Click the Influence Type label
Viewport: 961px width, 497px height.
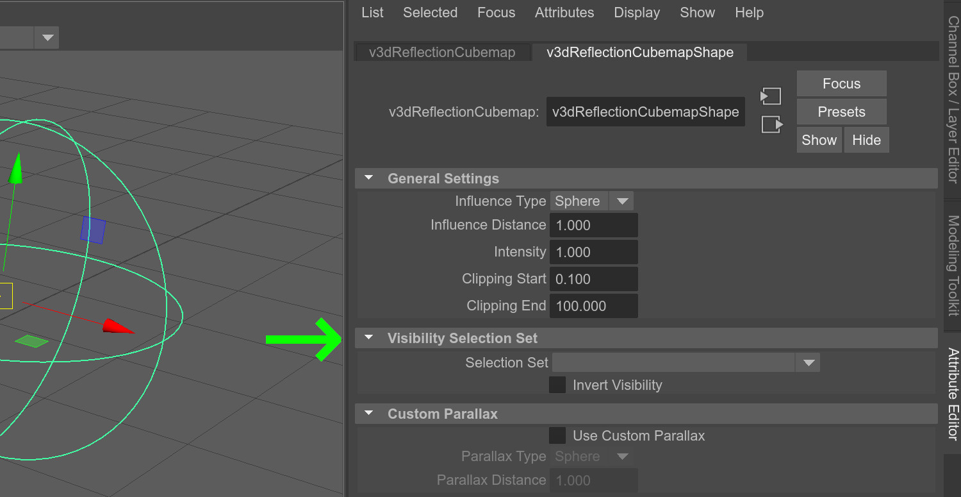(x=500, y=201)
